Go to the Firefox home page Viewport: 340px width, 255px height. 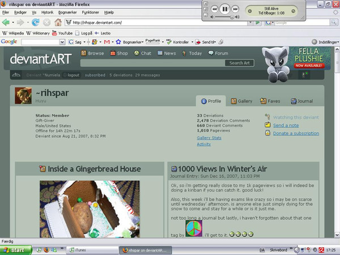tap(58, 22)
